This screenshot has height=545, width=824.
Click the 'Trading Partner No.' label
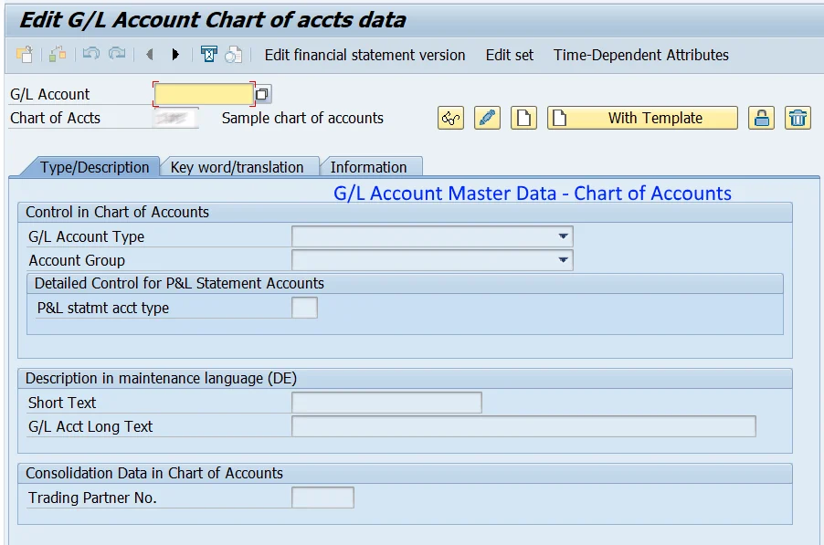pos(92,498)
